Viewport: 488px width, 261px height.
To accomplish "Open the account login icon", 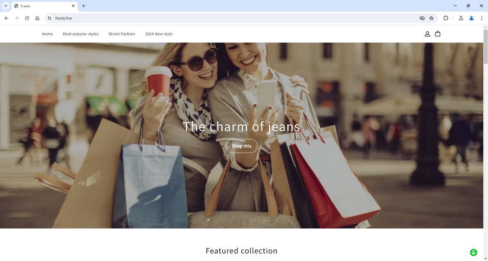I will 427,34.
